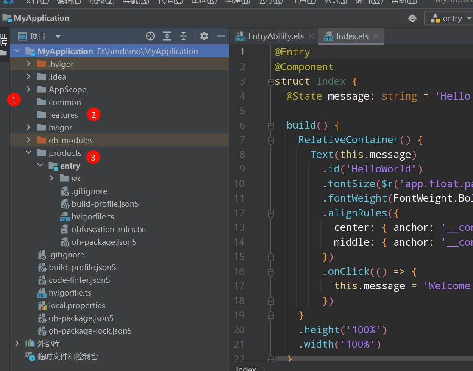This screenshot has width=473, height=371.
Task: Click the editor horizontal scrollbar
Action: tap(374, 359)
